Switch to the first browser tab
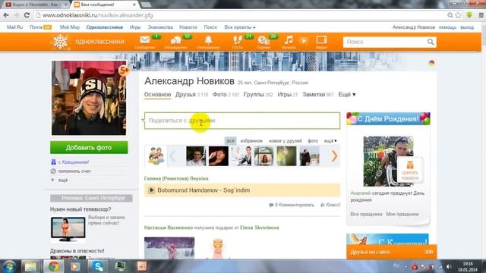This screenshot has width=486, height=273. 36,5
